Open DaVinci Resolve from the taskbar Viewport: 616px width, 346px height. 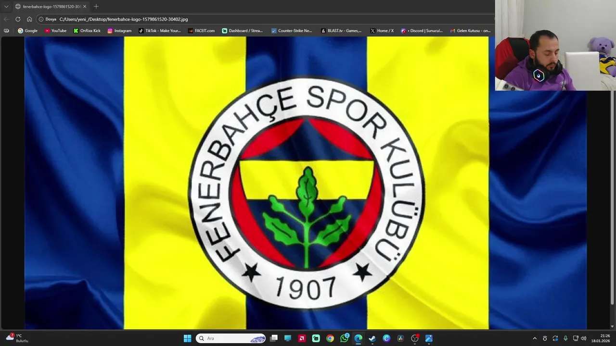pos(400,338)
